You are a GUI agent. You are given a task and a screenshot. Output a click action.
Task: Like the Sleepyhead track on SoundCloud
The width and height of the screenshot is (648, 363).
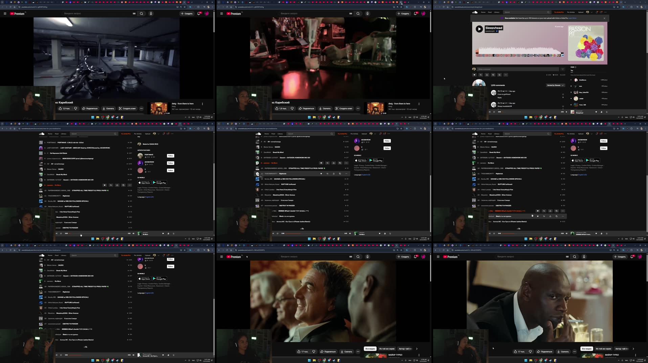point(474,75)
